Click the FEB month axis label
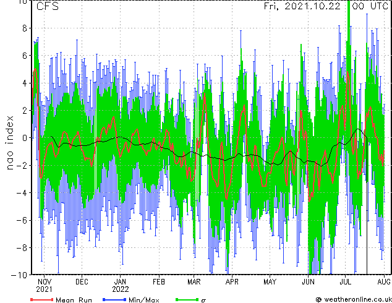The width and height of the screenshot is (392, 303). point(159,282)
